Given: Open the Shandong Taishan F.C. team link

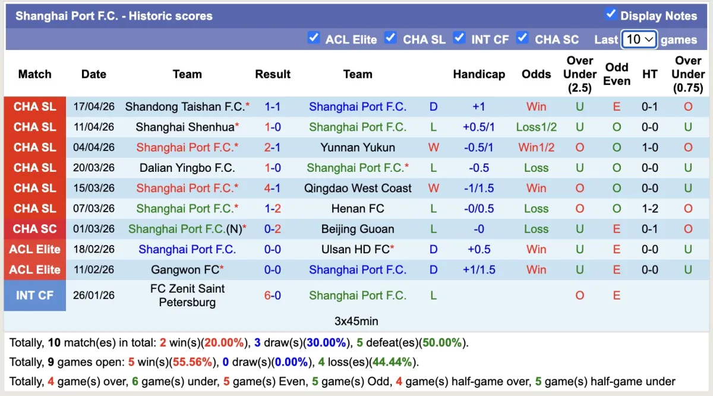Looking at the screenshot, I should coord(184,107).
